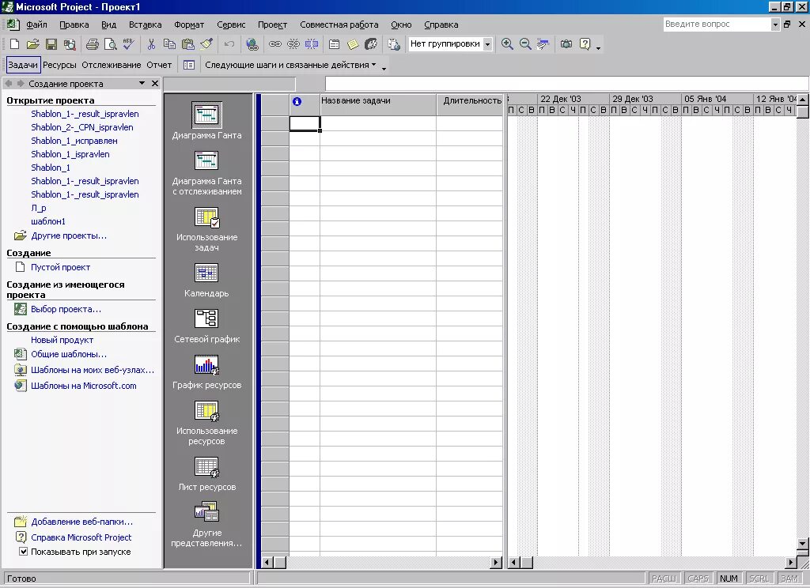Click the Microsoft Project Help toolbar icon
This screenshot has width=810, height=588.
[x=585, y=44]
